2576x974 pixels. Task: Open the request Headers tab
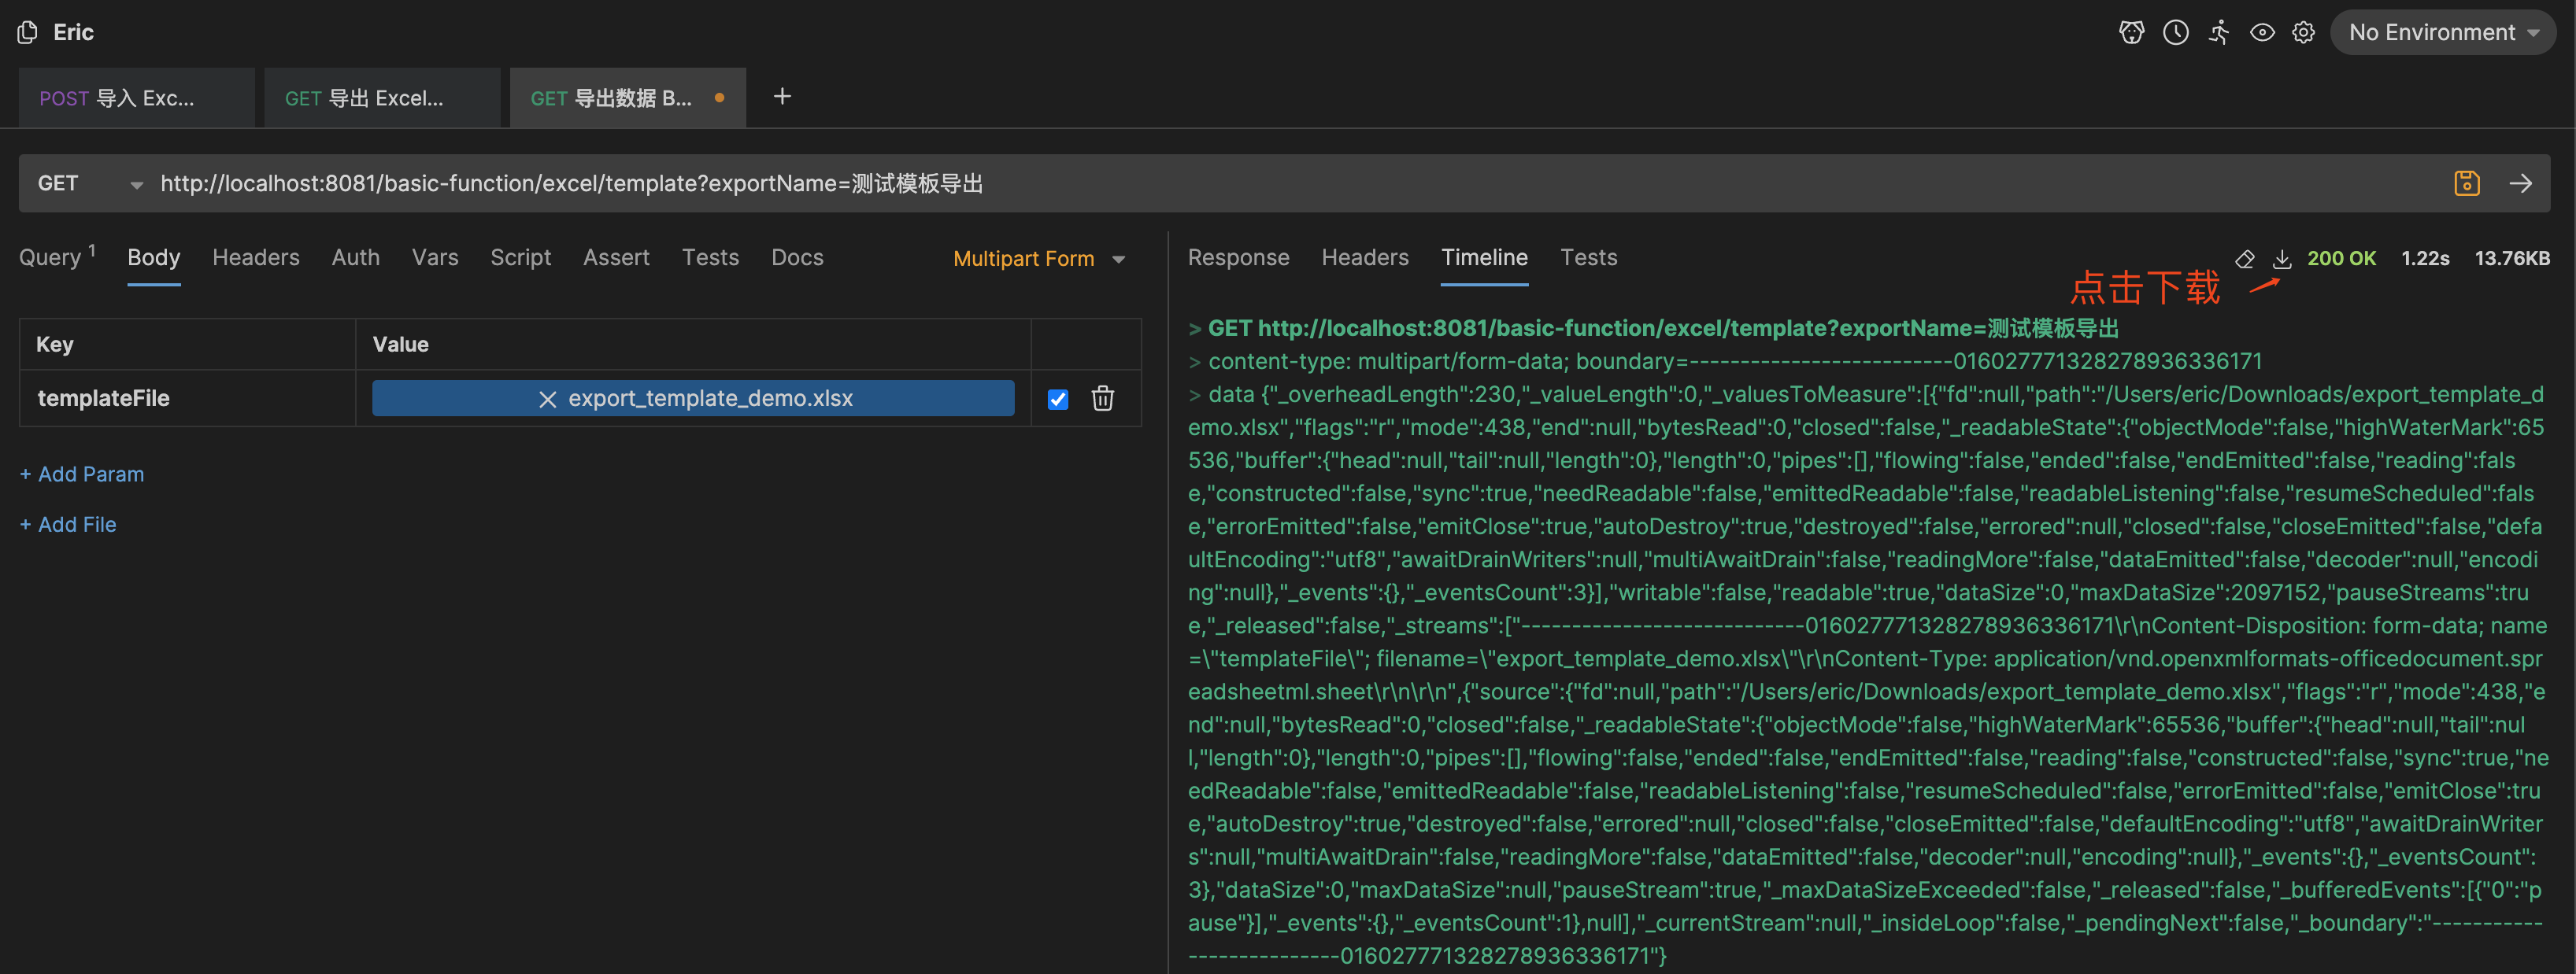pyautogui.click(x=256, y=256)
